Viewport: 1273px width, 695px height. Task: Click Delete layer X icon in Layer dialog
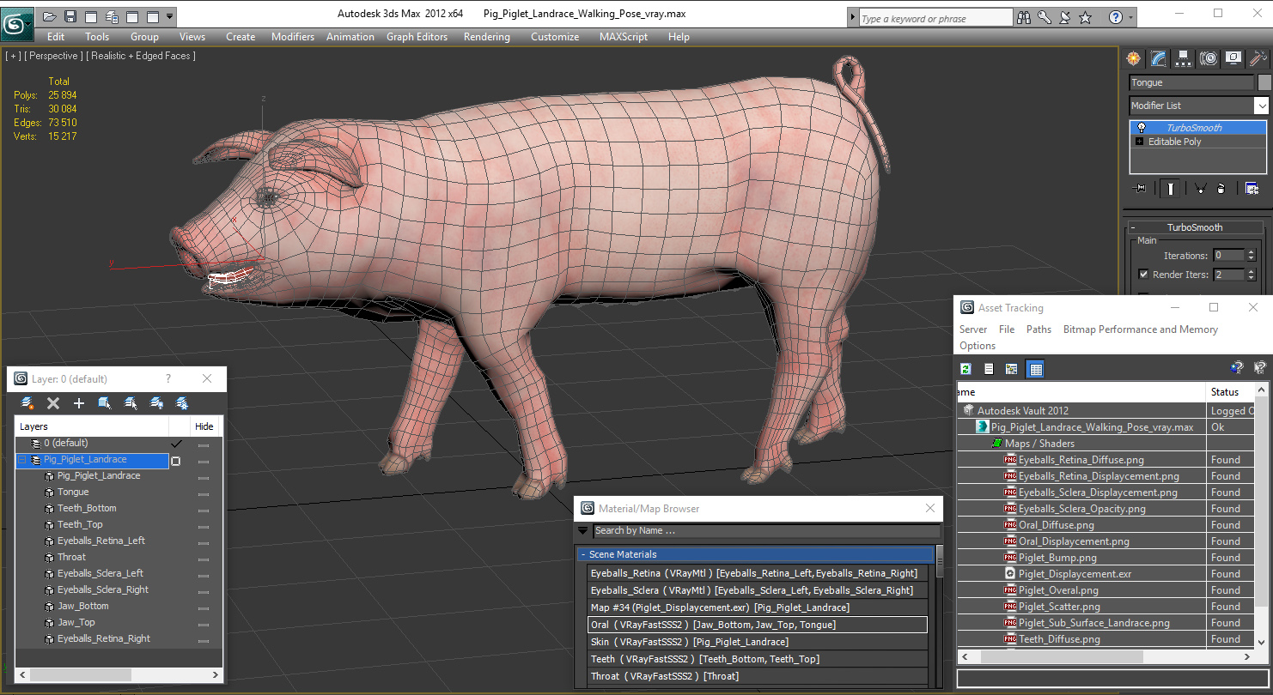[53, 402]
